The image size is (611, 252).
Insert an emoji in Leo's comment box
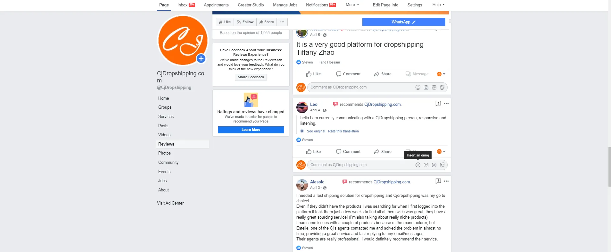[418, 165]
